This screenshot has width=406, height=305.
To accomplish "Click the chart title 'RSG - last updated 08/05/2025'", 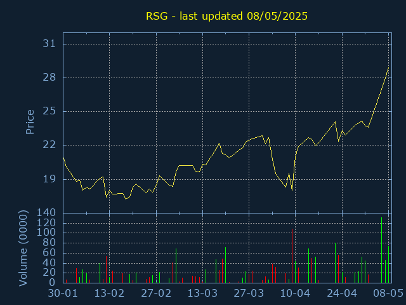I will 226,16.
